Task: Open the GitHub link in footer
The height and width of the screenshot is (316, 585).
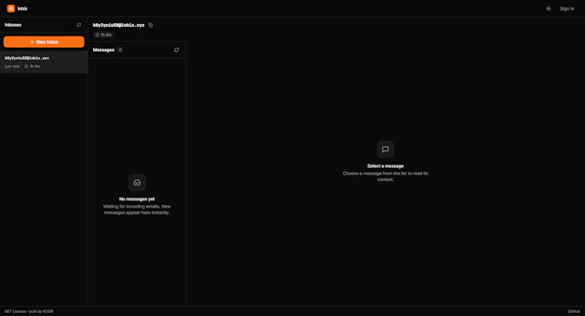Action: [x=573, y=311]
